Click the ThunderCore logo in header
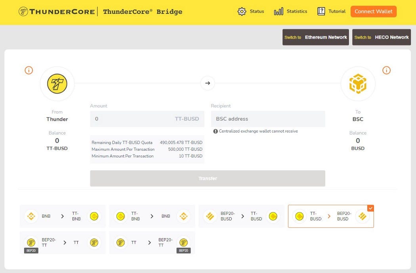 (x=57, y=11)
